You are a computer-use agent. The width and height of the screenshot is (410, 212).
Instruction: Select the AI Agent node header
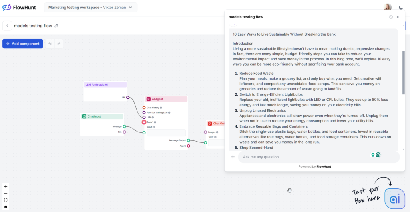click(166, 99)
